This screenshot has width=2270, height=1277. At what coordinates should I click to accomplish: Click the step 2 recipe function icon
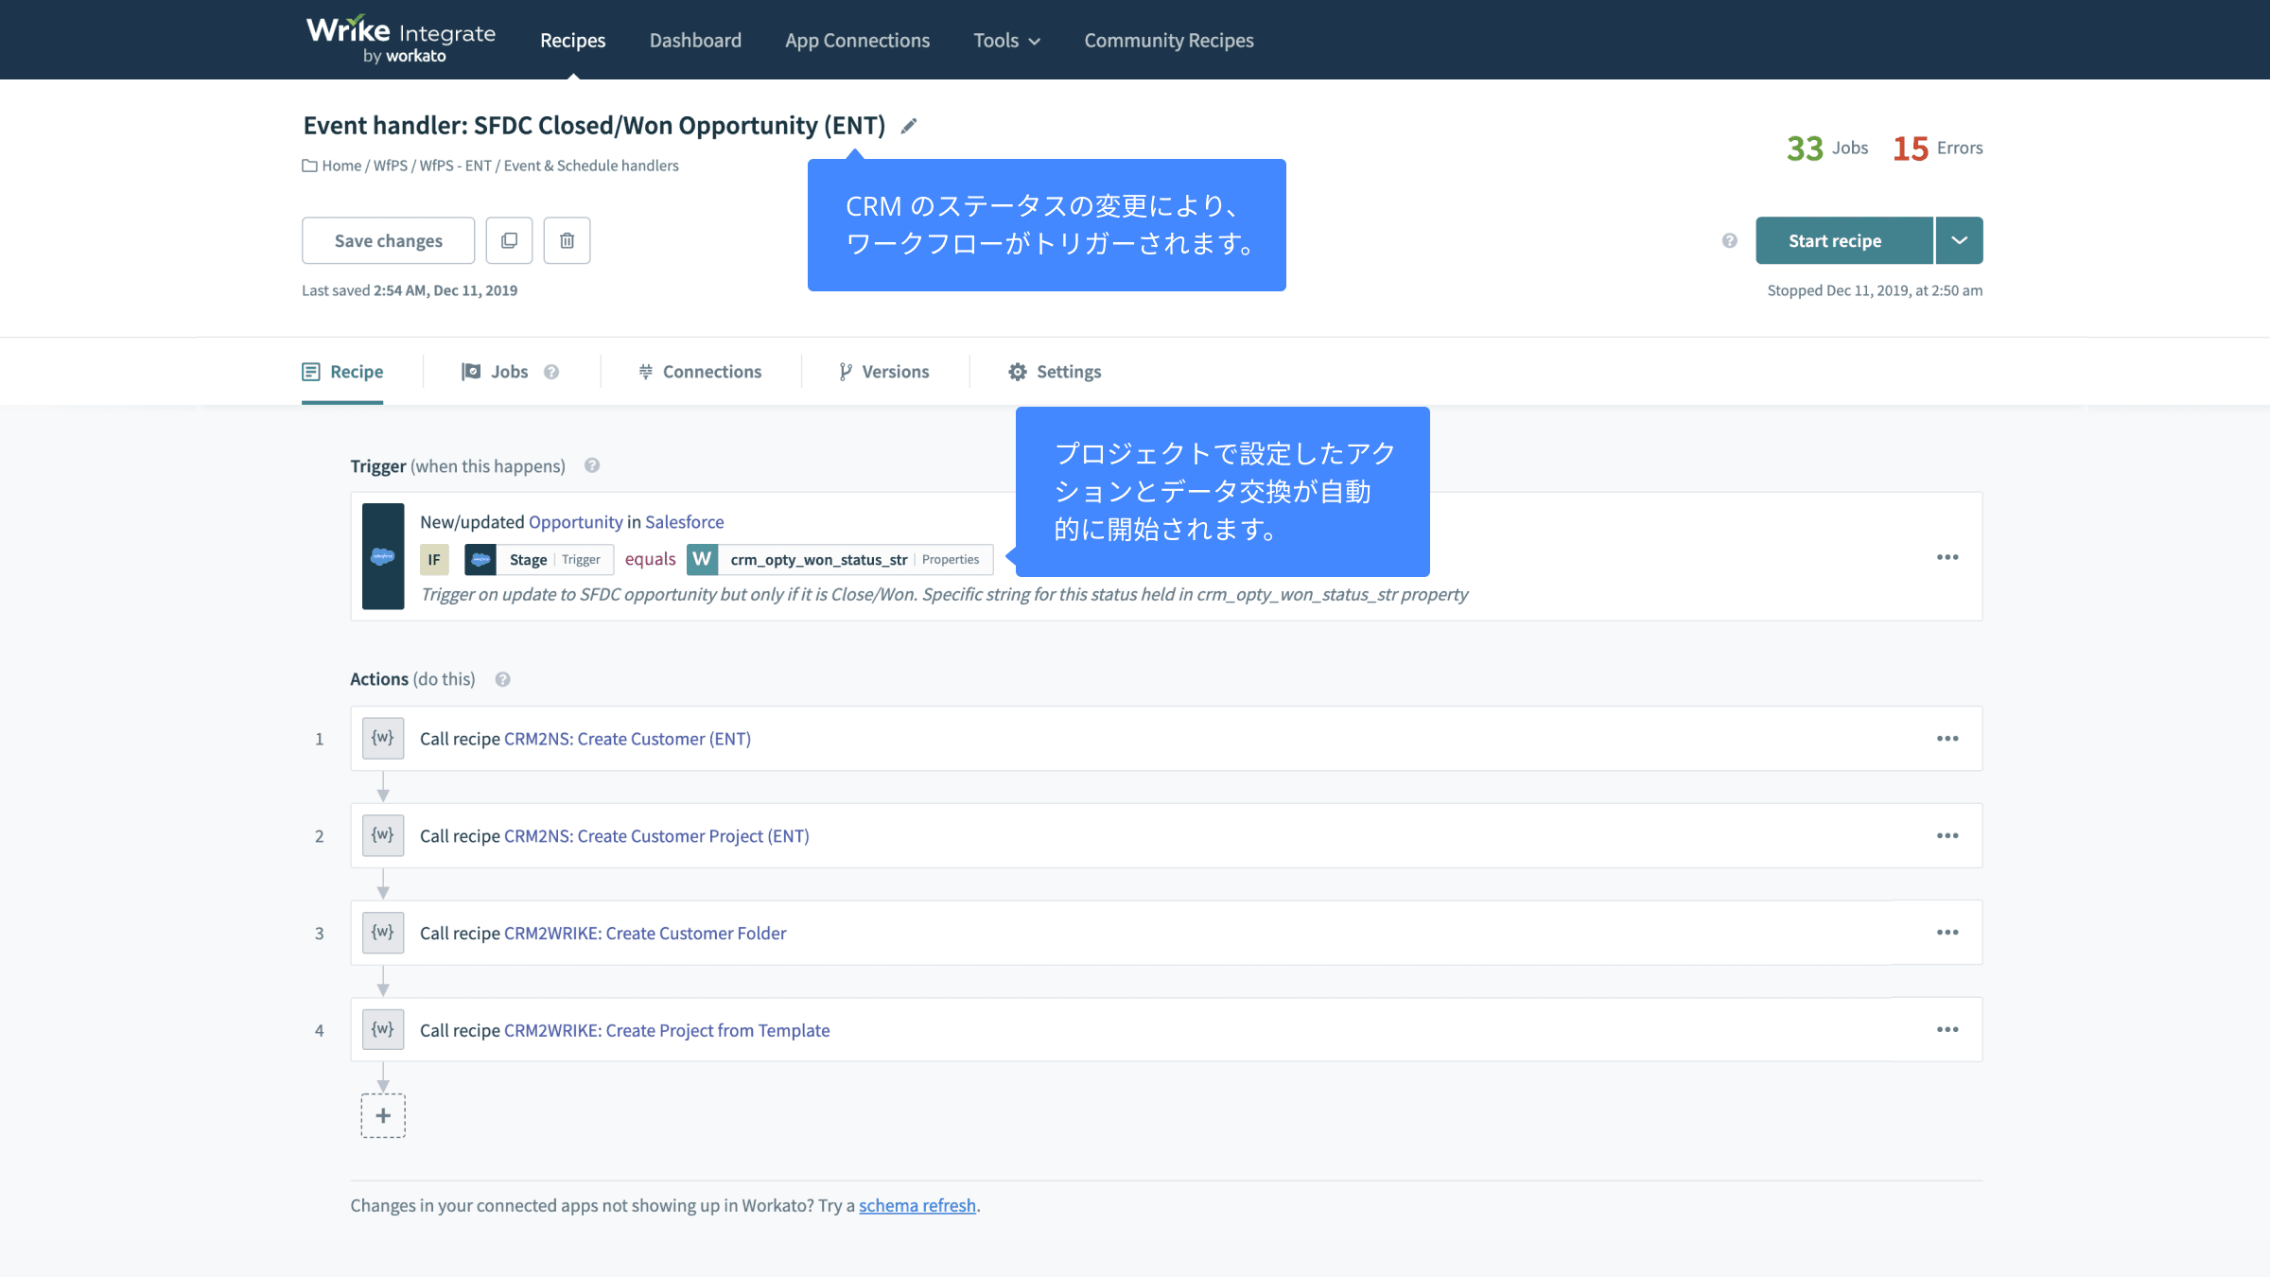(383, 835)
